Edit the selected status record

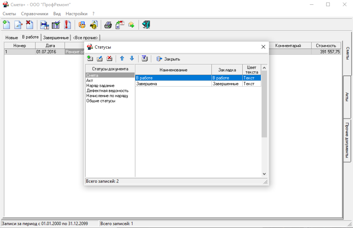pyautogui.click(x=100, y=58)
